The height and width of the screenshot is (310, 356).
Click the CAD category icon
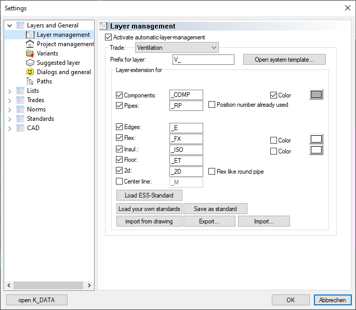20,128
